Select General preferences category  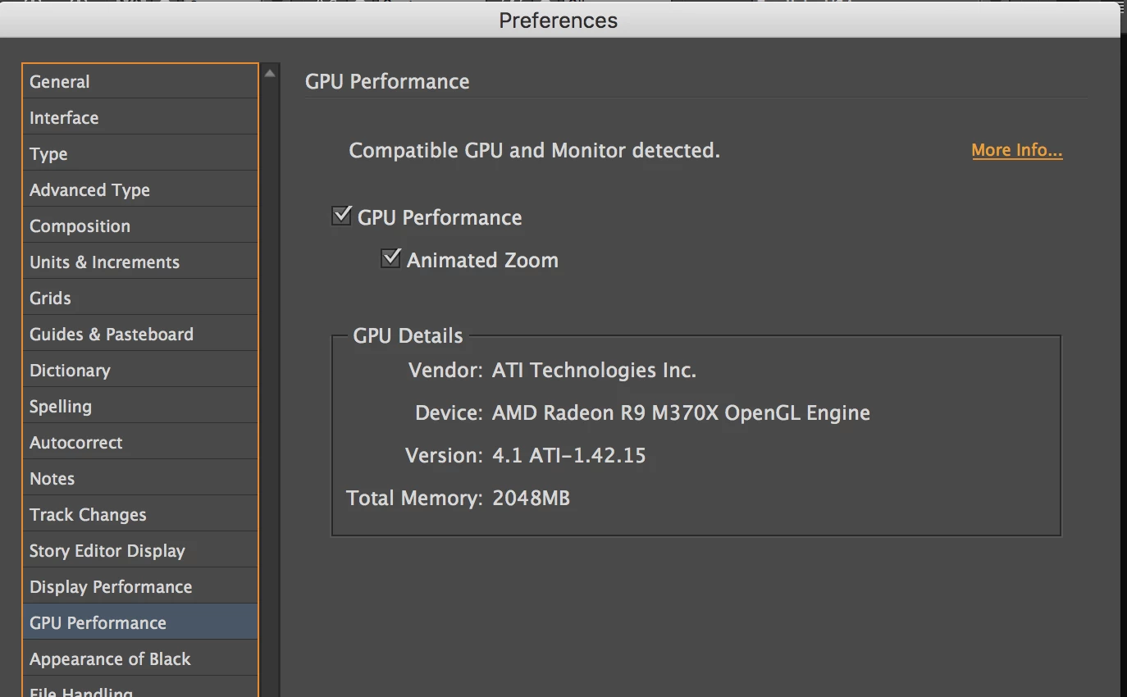click(60, 82)
